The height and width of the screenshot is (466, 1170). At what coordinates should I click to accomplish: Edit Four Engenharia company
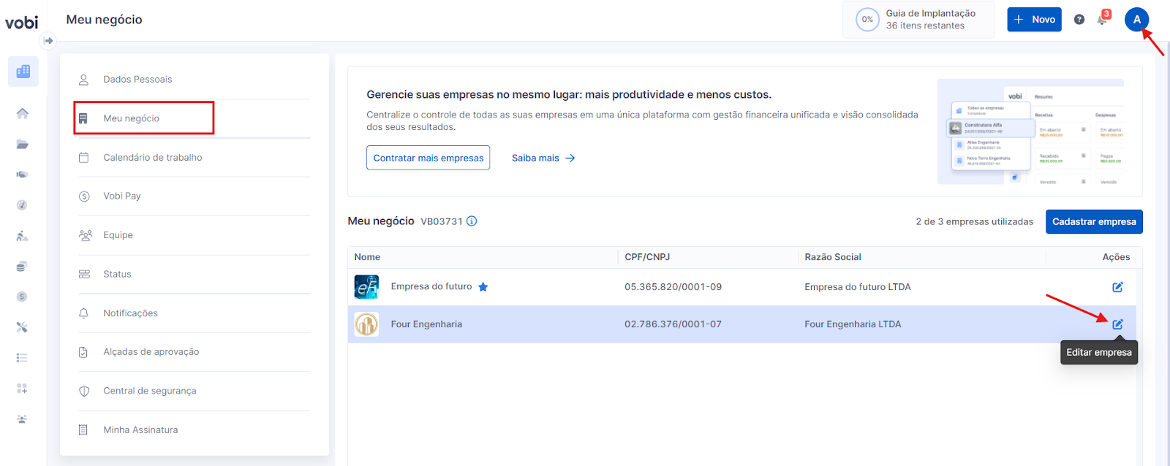pos(1117,324)
